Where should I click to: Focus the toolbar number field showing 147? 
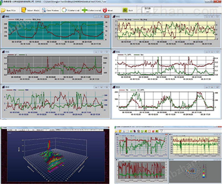click(x=148, y=11)
